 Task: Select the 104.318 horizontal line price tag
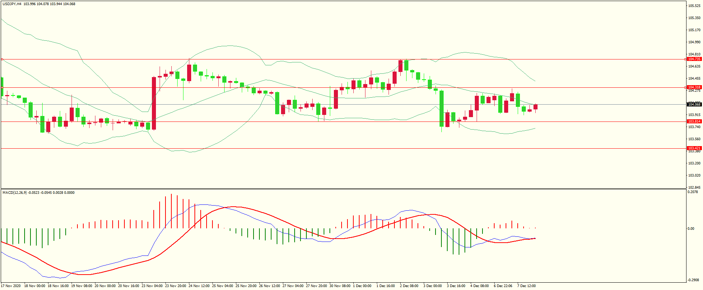click(694, 87)
